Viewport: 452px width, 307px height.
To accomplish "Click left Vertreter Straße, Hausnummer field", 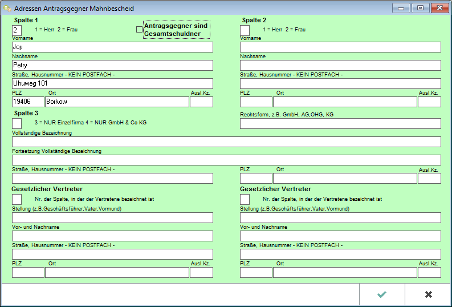I will [x=112, y=254].
